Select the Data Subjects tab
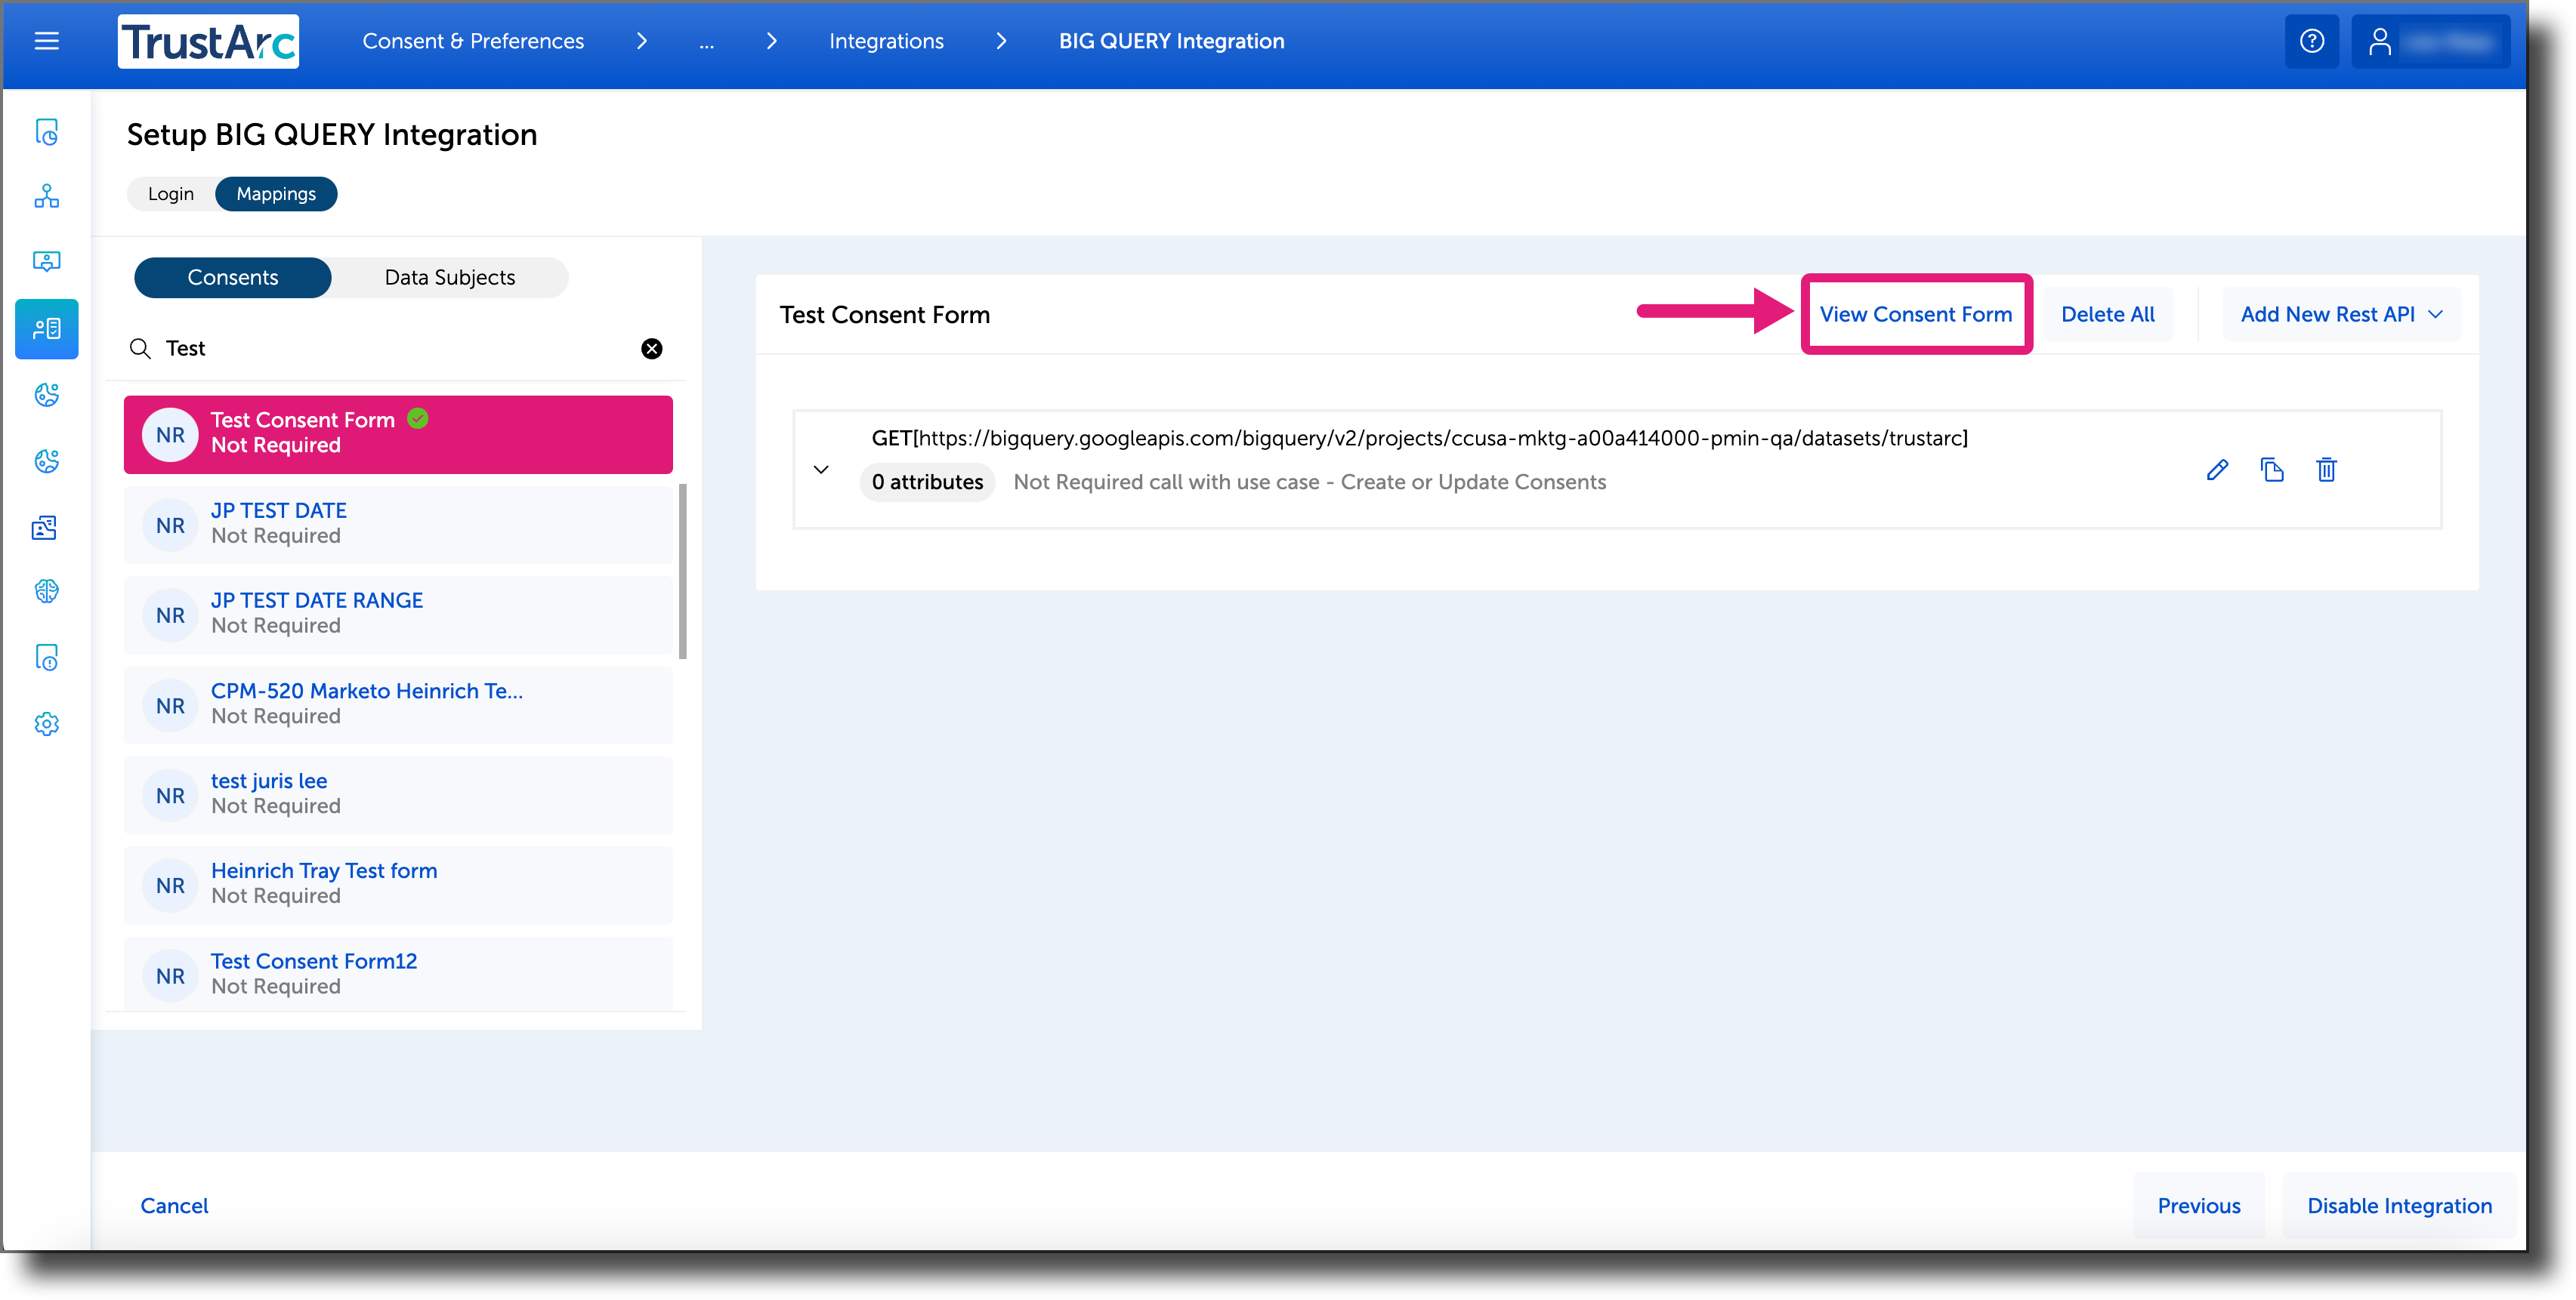 click(x=450, y=278)
